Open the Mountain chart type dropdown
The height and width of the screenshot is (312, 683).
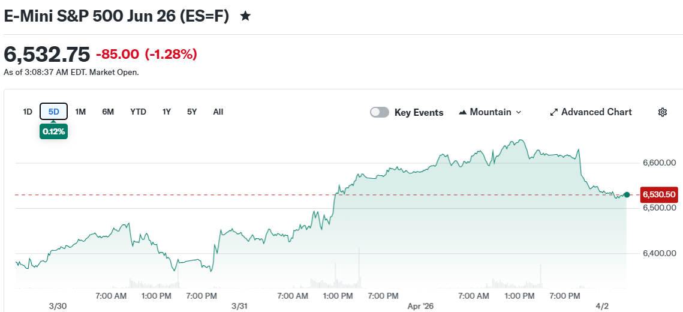coord(490,112)
